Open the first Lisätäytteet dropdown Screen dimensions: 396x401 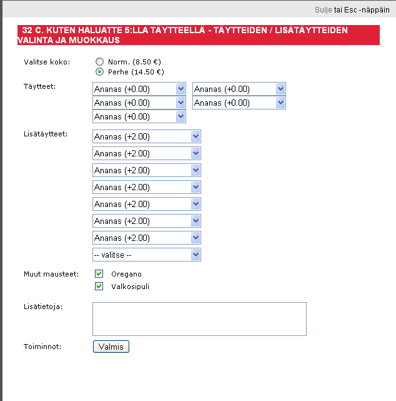click(x=147, y=136)
